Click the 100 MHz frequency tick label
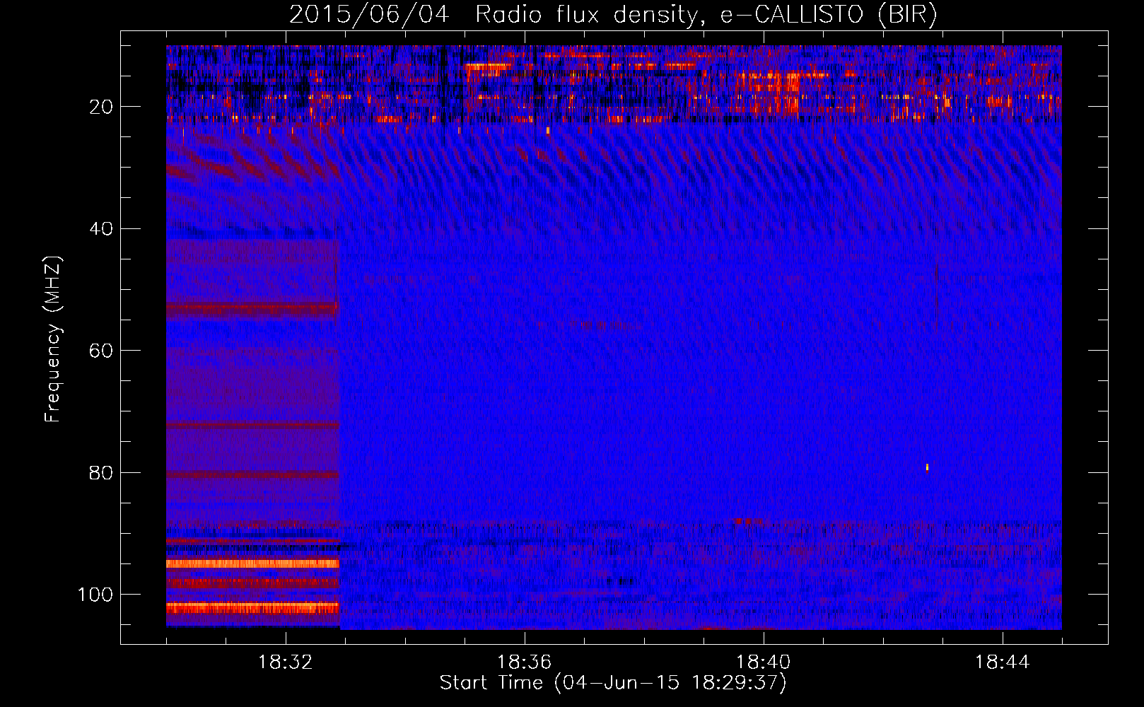The image size is (1144, 707). click(95, 595)
